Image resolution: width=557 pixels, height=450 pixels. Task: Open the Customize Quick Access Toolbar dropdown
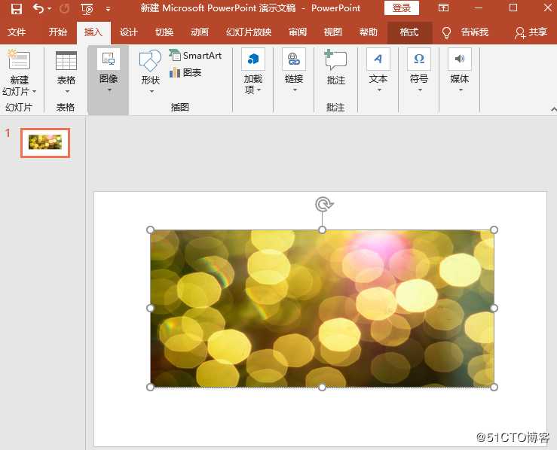(x=108, y=9)
